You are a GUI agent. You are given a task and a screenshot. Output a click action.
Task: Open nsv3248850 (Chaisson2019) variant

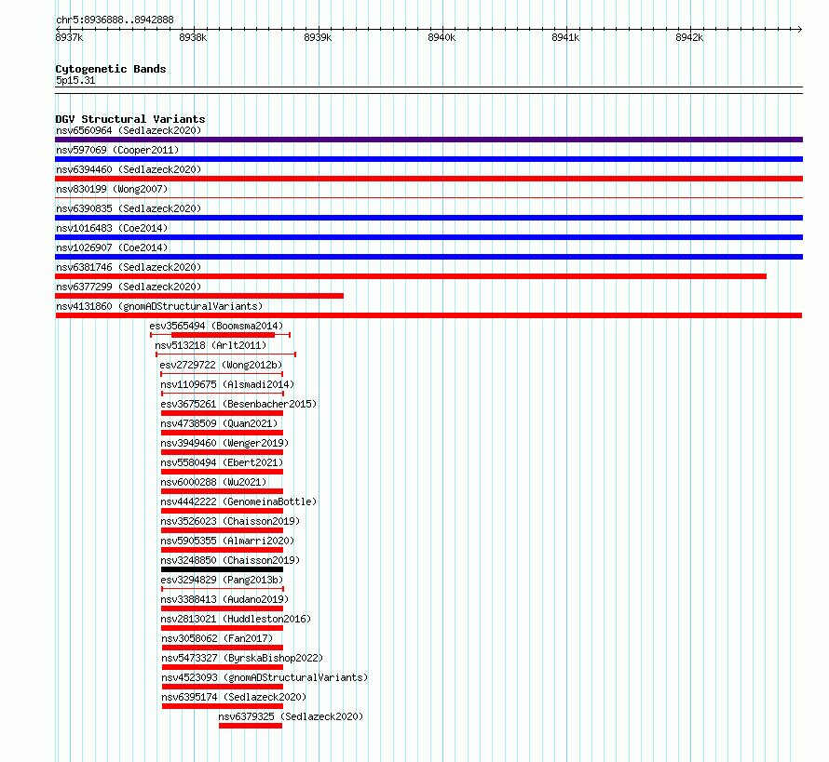230,560
